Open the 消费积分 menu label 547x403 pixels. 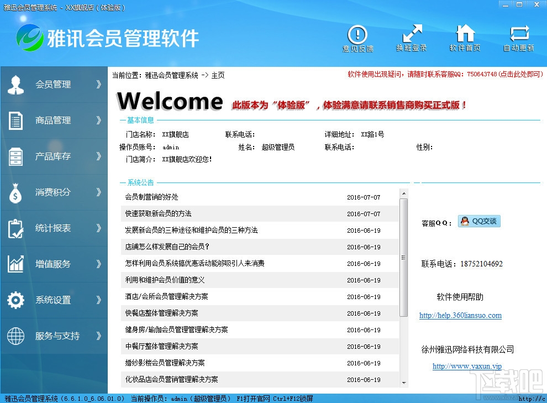pyautogui.click(x=53, y=192)
